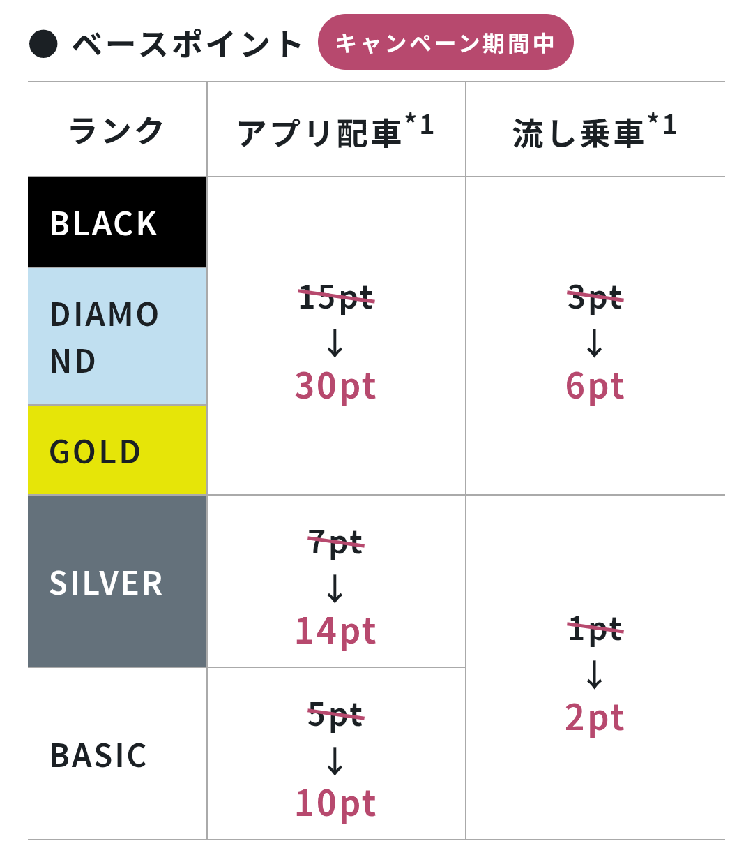Select the gray SILVER rank cell

[117, 582]
